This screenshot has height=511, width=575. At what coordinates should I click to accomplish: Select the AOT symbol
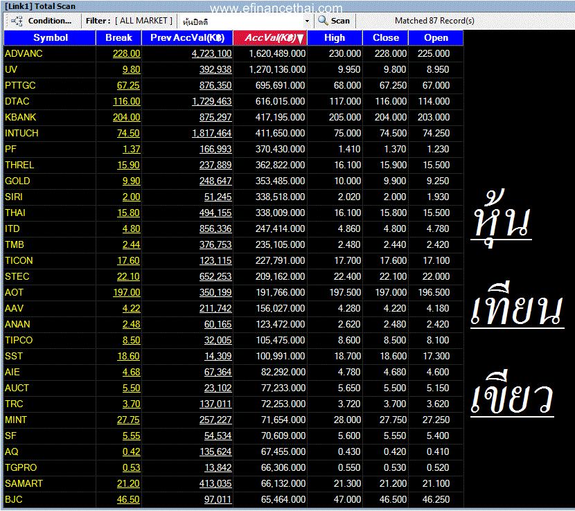pos(14,293)
